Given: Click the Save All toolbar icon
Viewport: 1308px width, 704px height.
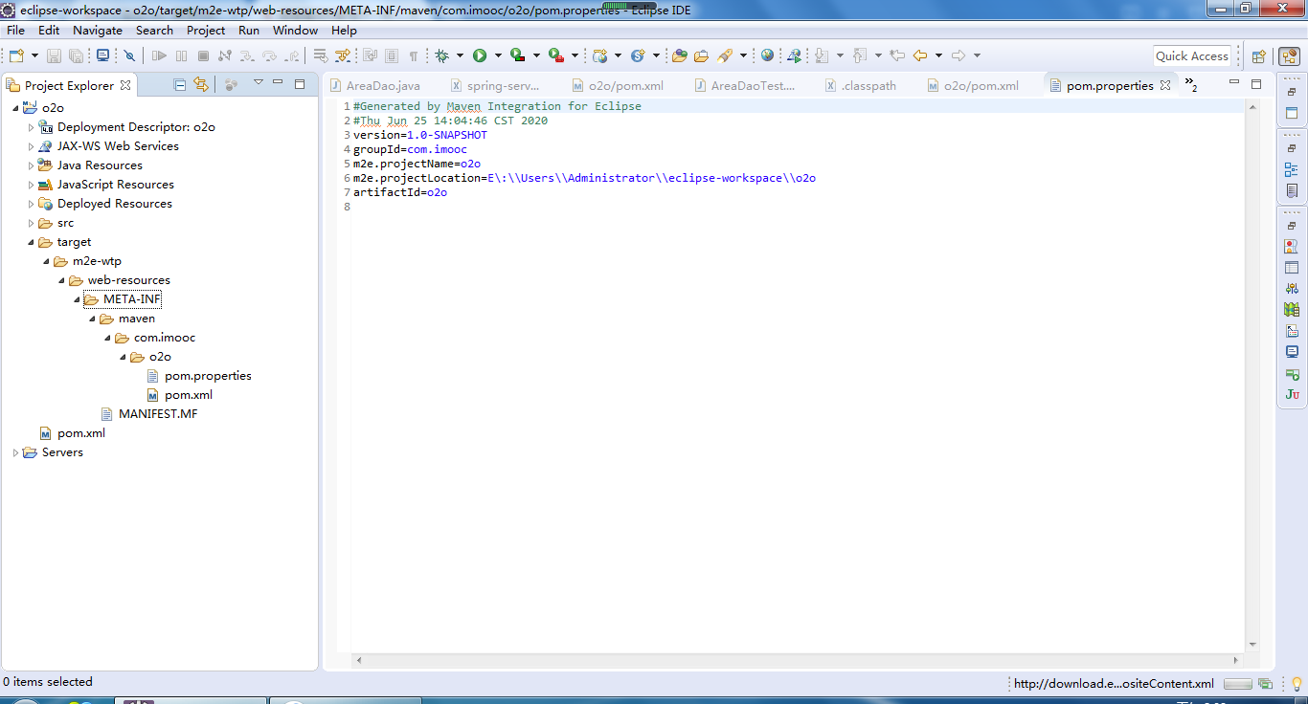Looking at the screenshot, I should coord(76,55).
